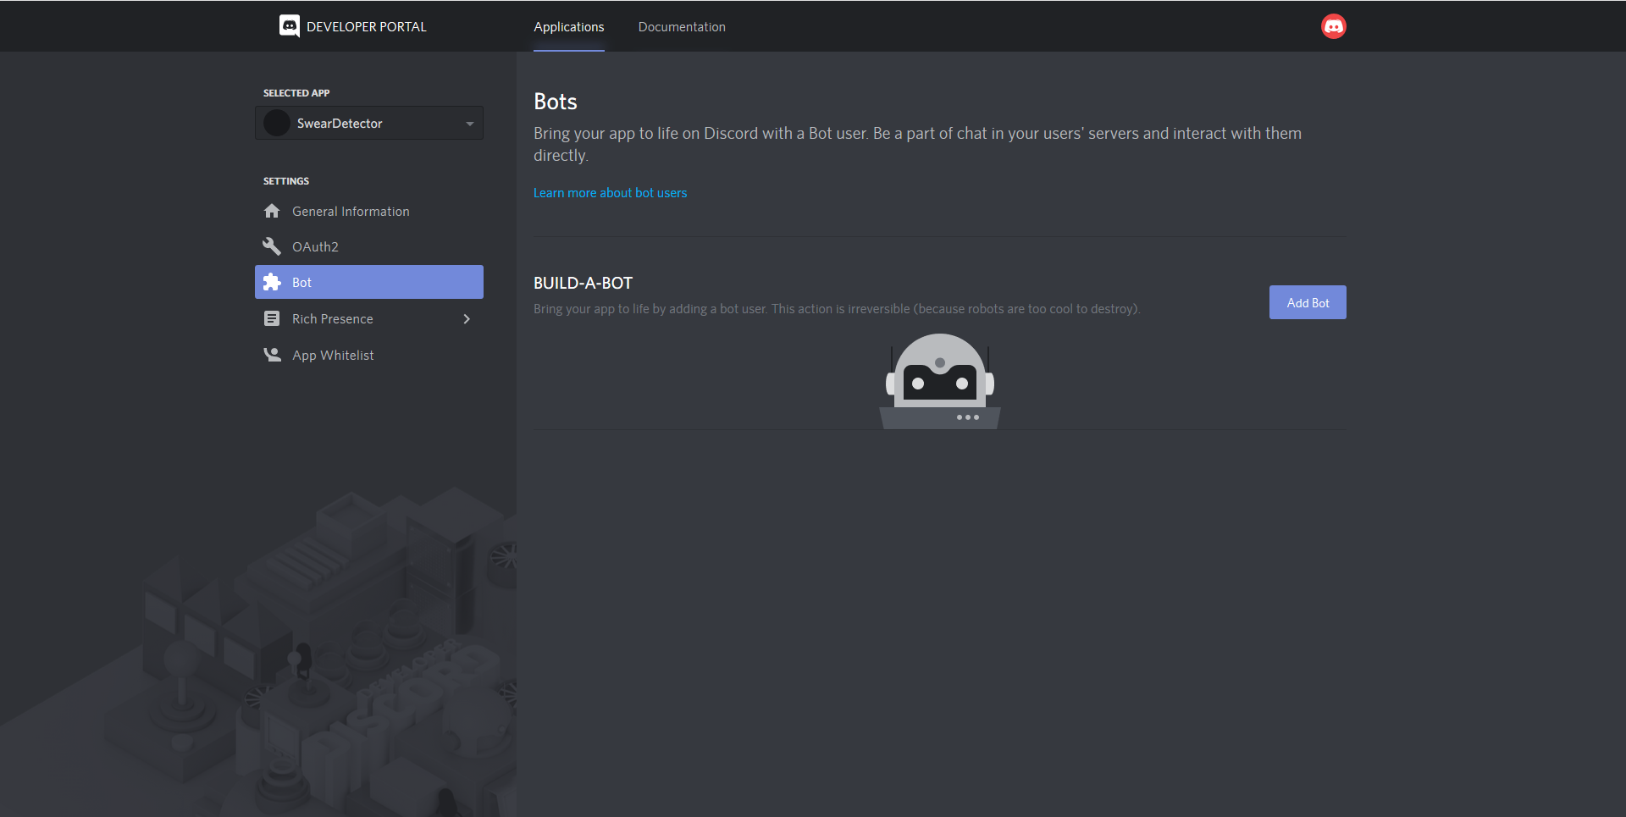
Task: Select General Information in settings
Action: pos(369,211)
